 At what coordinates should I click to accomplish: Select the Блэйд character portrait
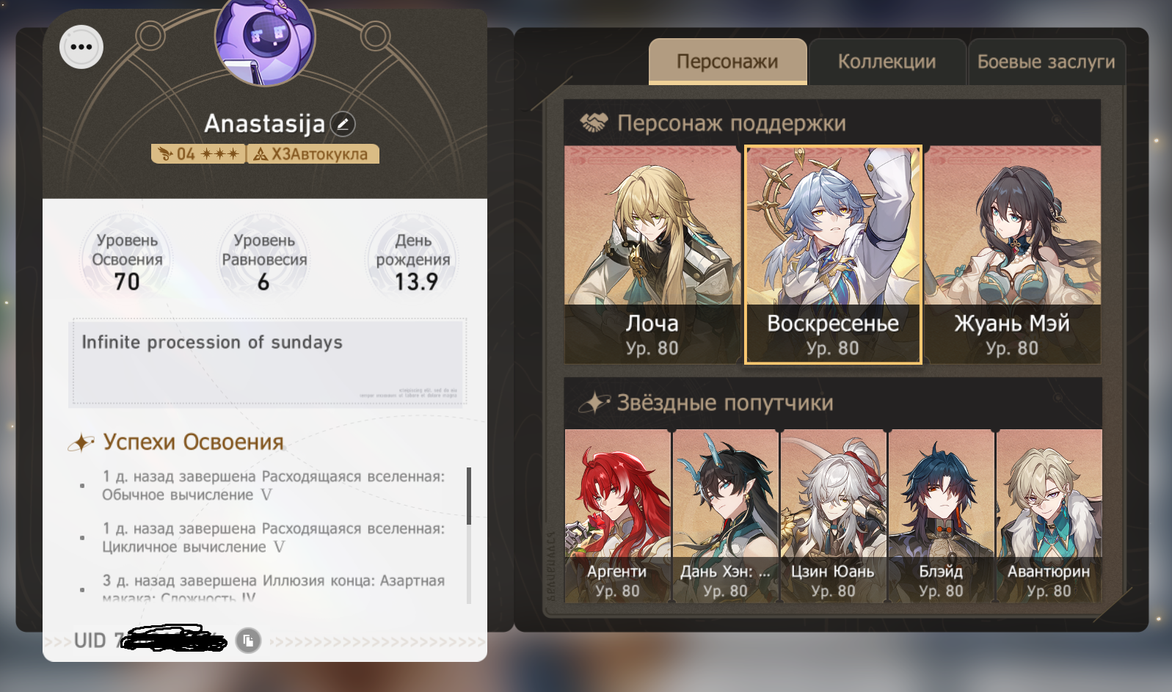(941, 516)
